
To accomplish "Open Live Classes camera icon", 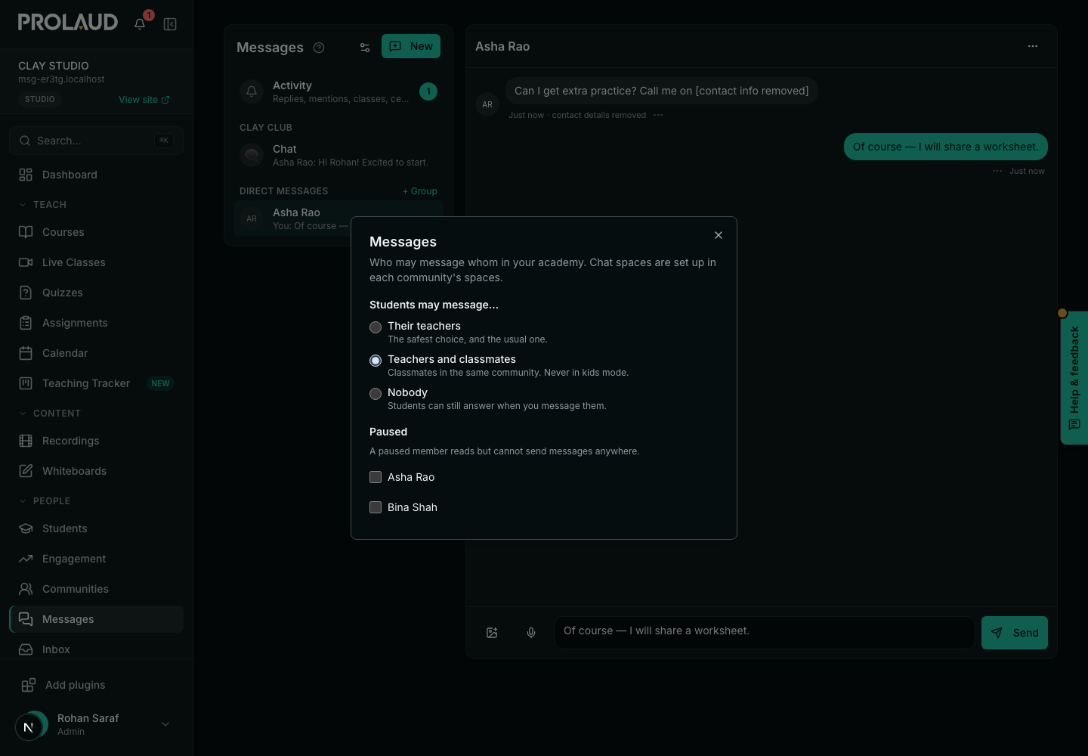I will (26, 262).
